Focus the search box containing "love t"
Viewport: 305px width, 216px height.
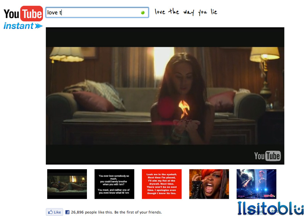click(97, 13)
